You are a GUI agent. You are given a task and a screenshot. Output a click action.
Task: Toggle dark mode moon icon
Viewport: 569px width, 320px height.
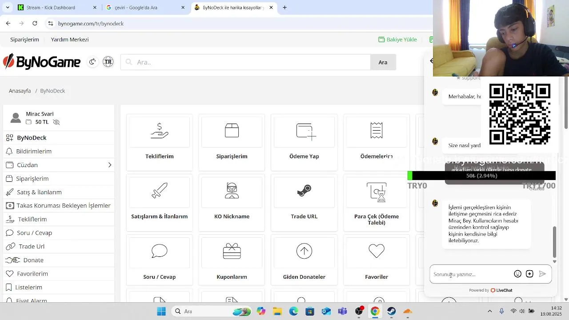tap(92, 62)
